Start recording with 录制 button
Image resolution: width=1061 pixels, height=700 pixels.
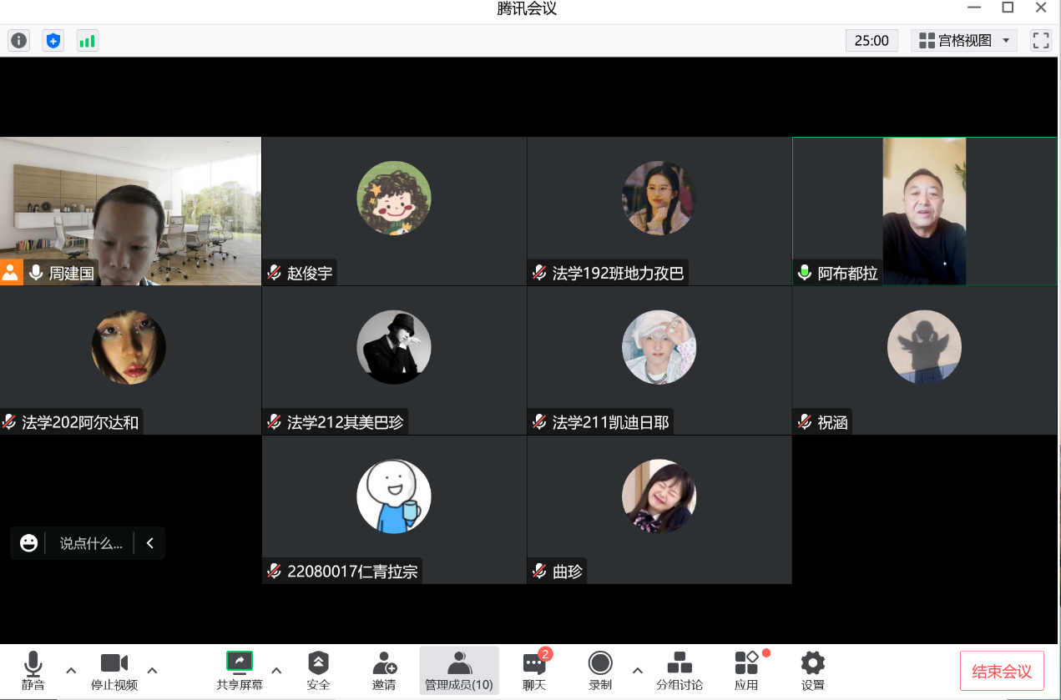(600, 671)
